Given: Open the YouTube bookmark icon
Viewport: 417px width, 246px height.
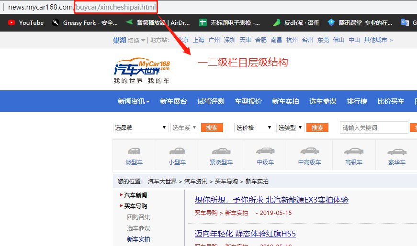Looking at the screenshot, I should 11,22.
